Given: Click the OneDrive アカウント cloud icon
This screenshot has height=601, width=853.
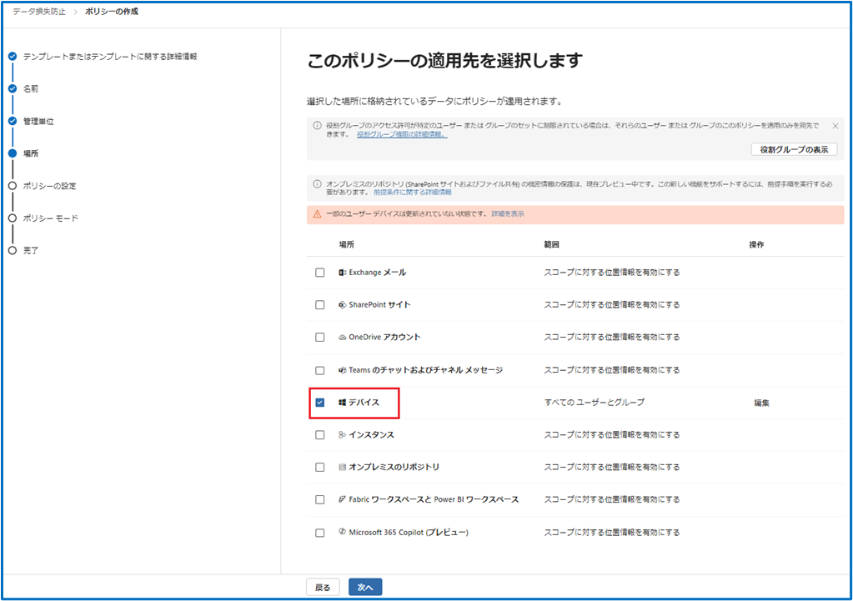Looking at the screenshot, I should pos(343,338).
